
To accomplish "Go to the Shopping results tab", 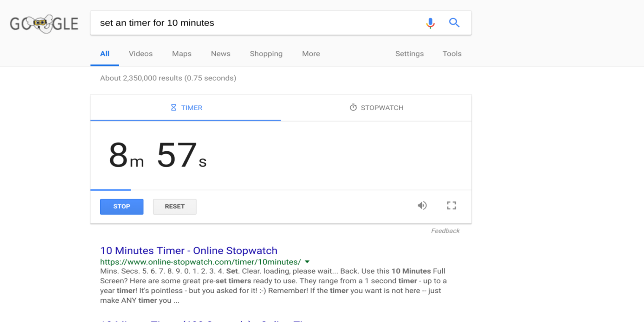I will point(266,54).
